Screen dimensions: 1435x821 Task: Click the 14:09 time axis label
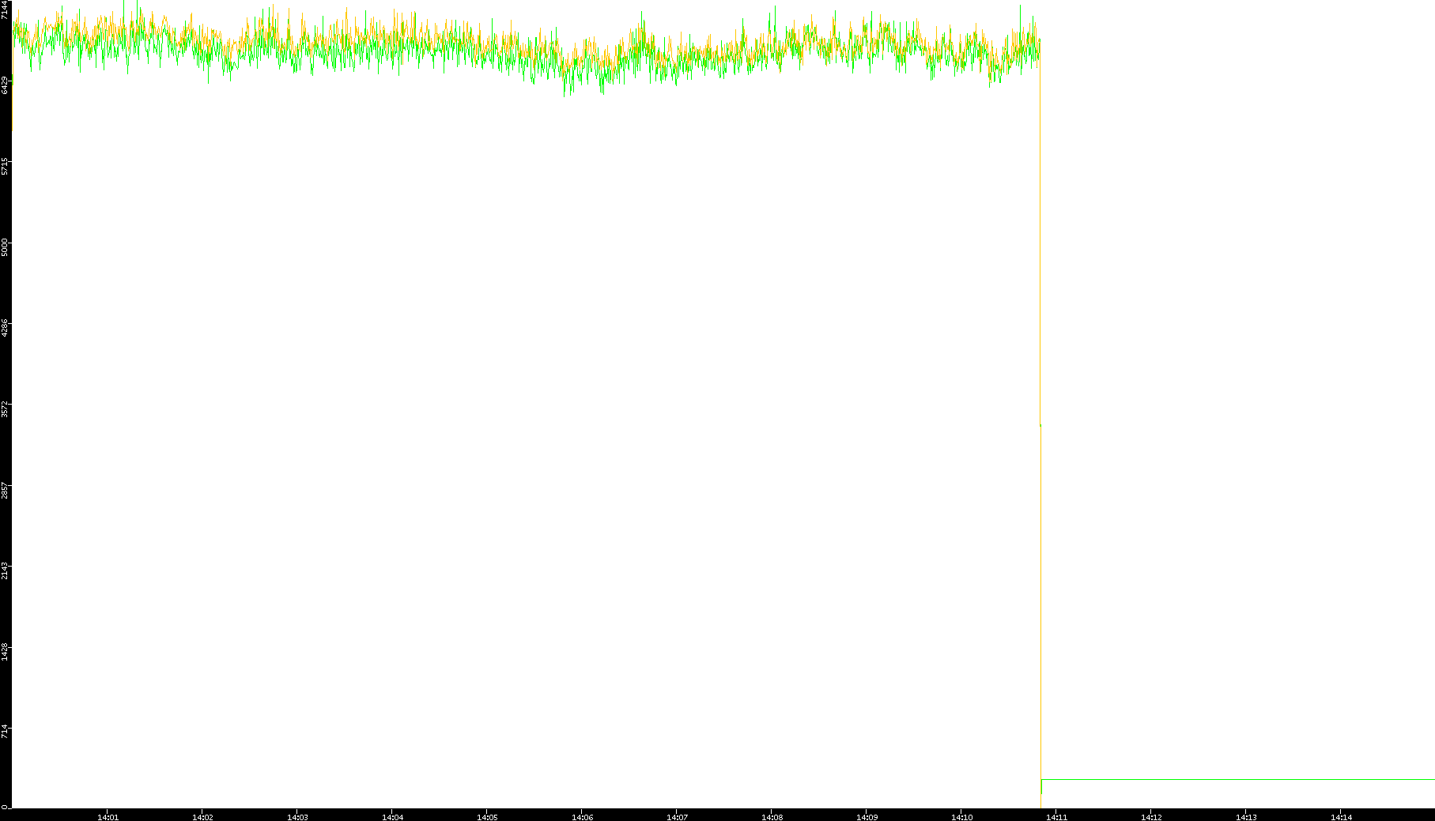click(867, 817)
